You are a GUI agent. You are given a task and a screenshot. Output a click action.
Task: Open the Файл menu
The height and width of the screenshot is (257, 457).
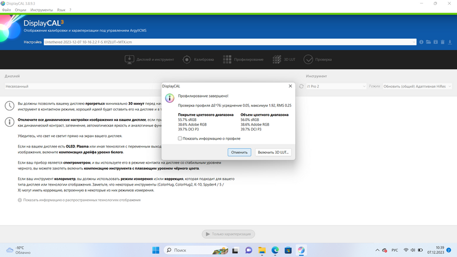click(6, 10)
